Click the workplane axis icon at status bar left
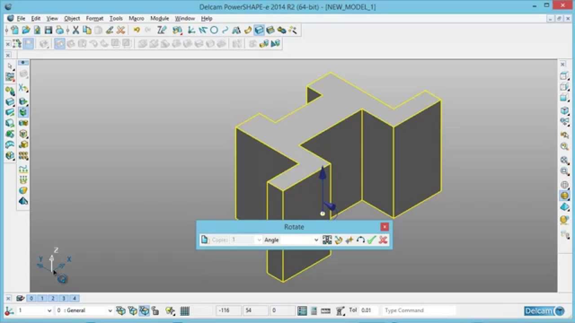Screen dimensions: 575x323 (x=9, y=310)
